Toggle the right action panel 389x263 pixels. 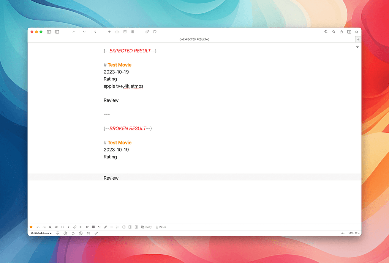(349, 32)
